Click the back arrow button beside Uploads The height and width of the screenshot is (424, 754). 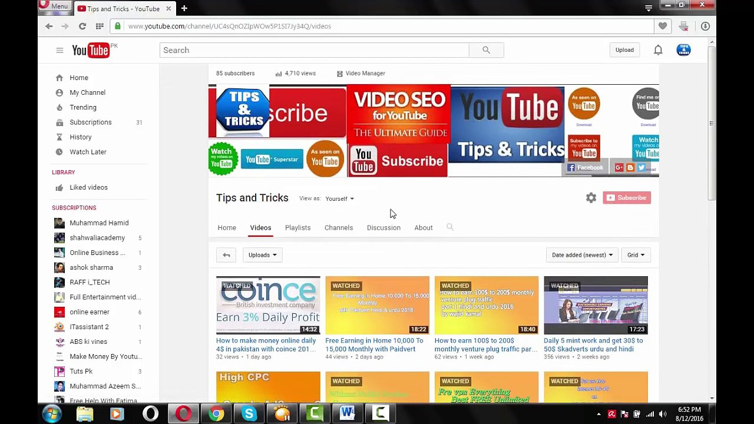point(226,255)
